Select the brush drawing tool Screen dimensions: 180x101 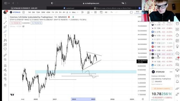(x=5, y=31)
